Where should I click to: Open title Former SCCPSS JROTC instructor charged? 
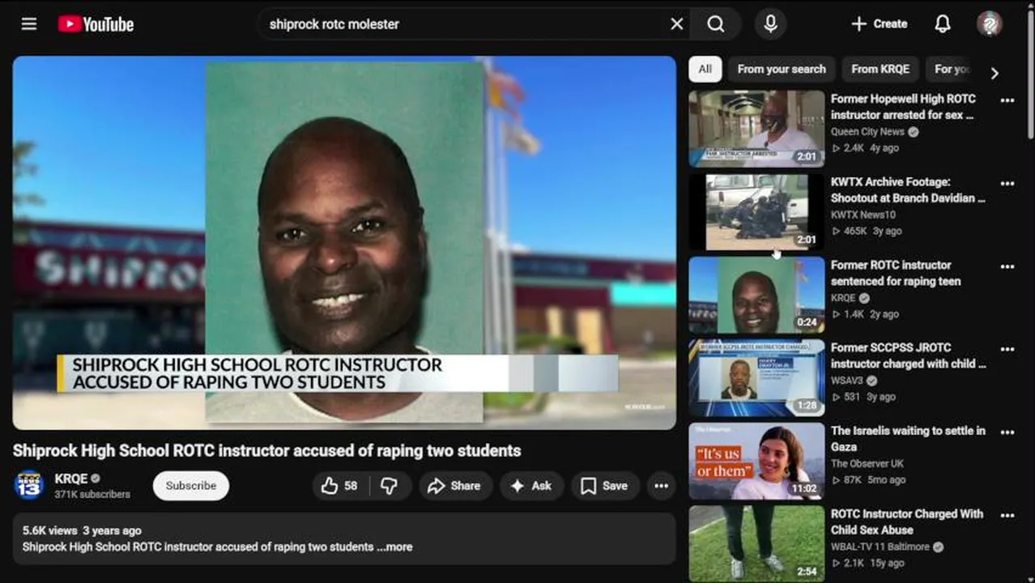point(908,355)
